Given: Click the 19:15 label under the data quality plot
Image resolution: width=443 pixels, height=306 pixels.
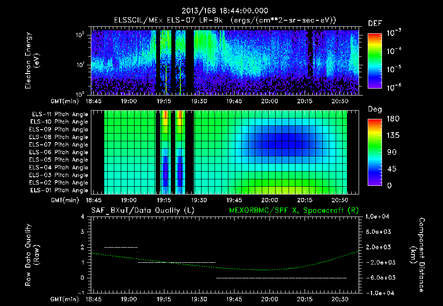Looking at the screenshot, I should click(164, 299).
